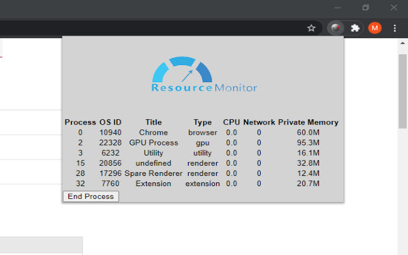408x255 pixels.
Task: Open the Extensions puzzle-piece menu
Action: point(355,28)
